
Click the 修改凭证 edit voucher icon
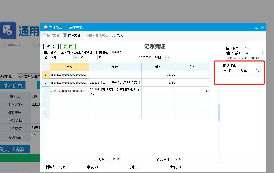click(44, 35)
